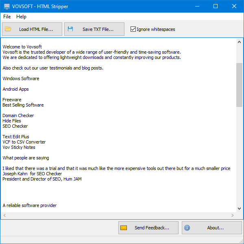Click the 'Hide Files' line
Screen dimensions: 244x244
(x=12, y=121)
